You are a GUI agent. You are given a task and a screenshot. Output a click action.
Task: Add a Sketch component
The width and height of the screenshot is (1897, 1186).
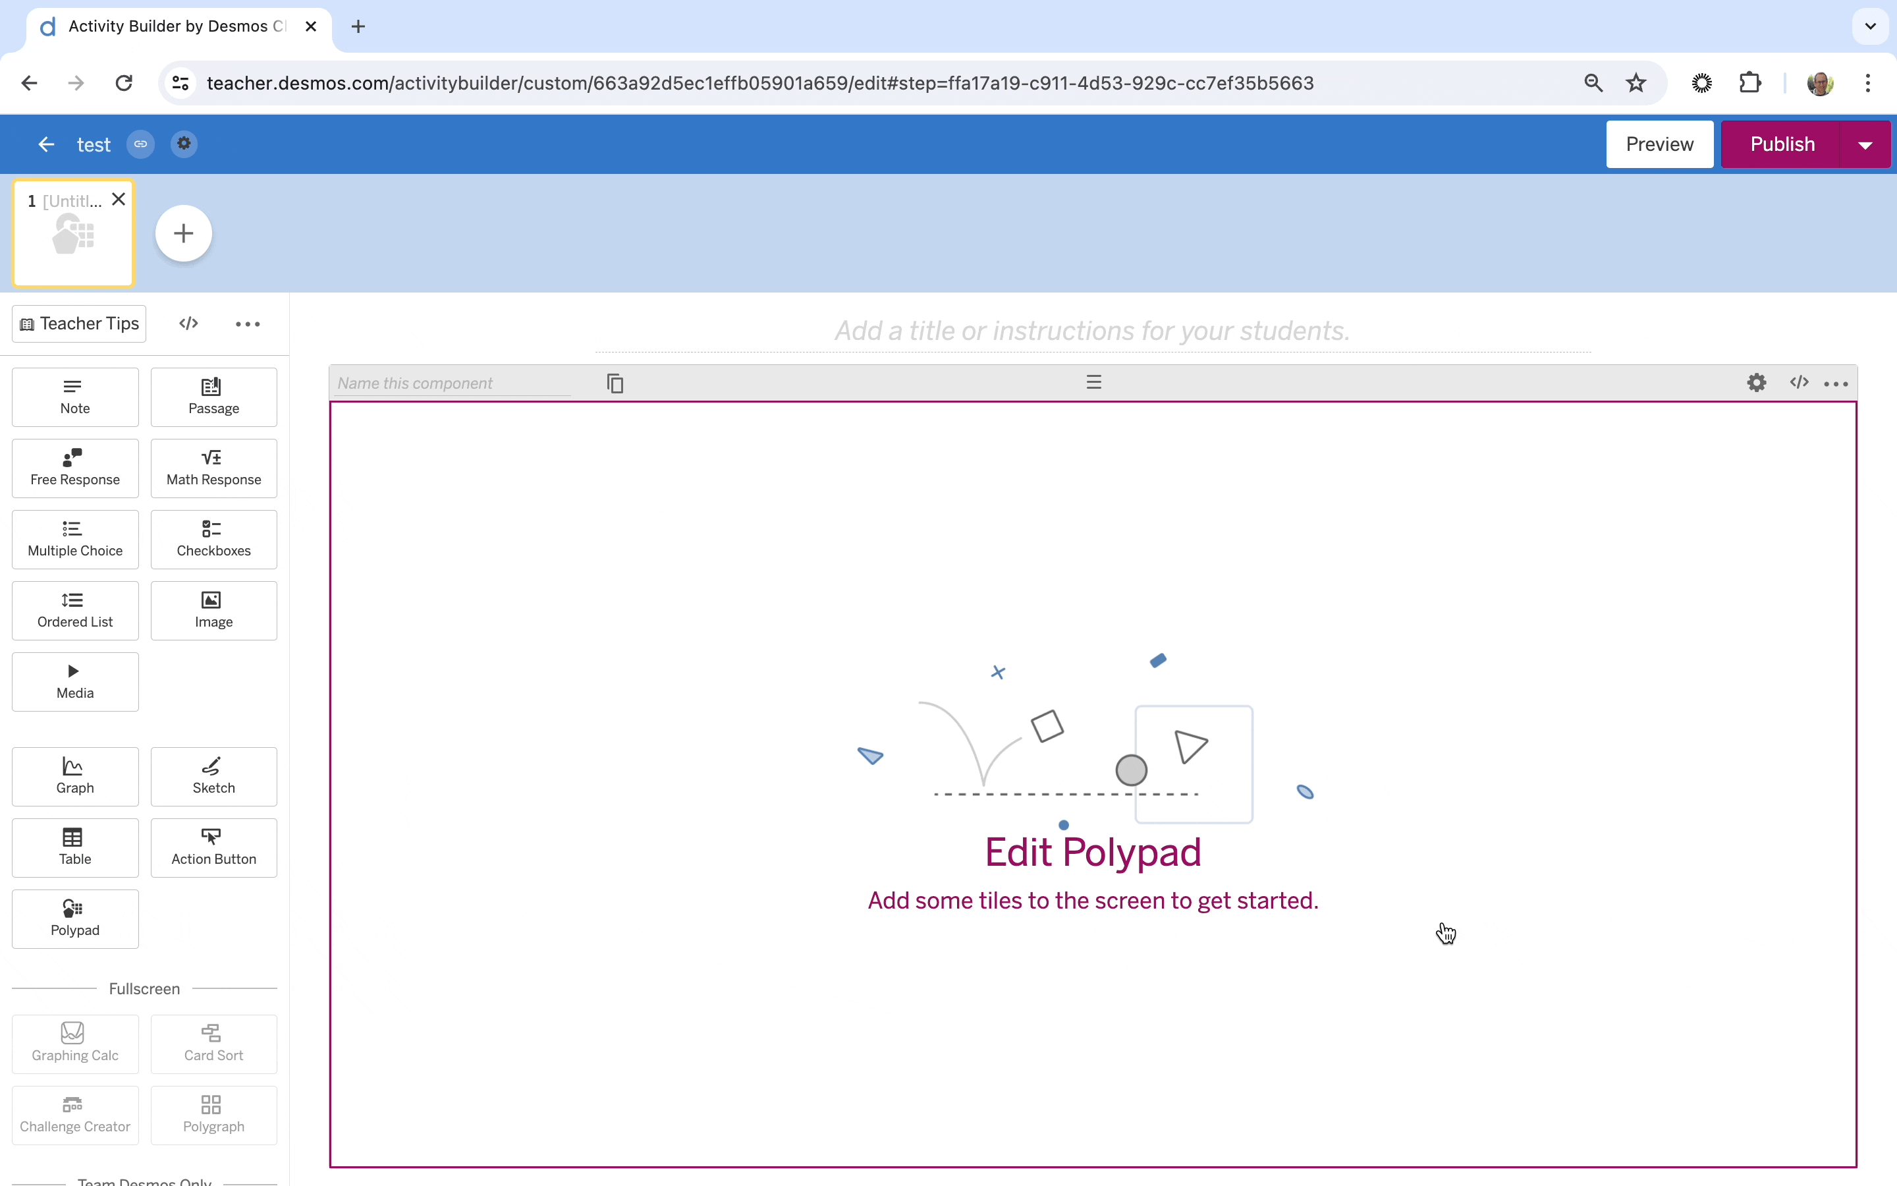tap(213, 777)
